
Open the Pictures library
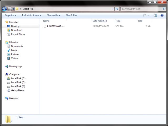pos(15,54)
